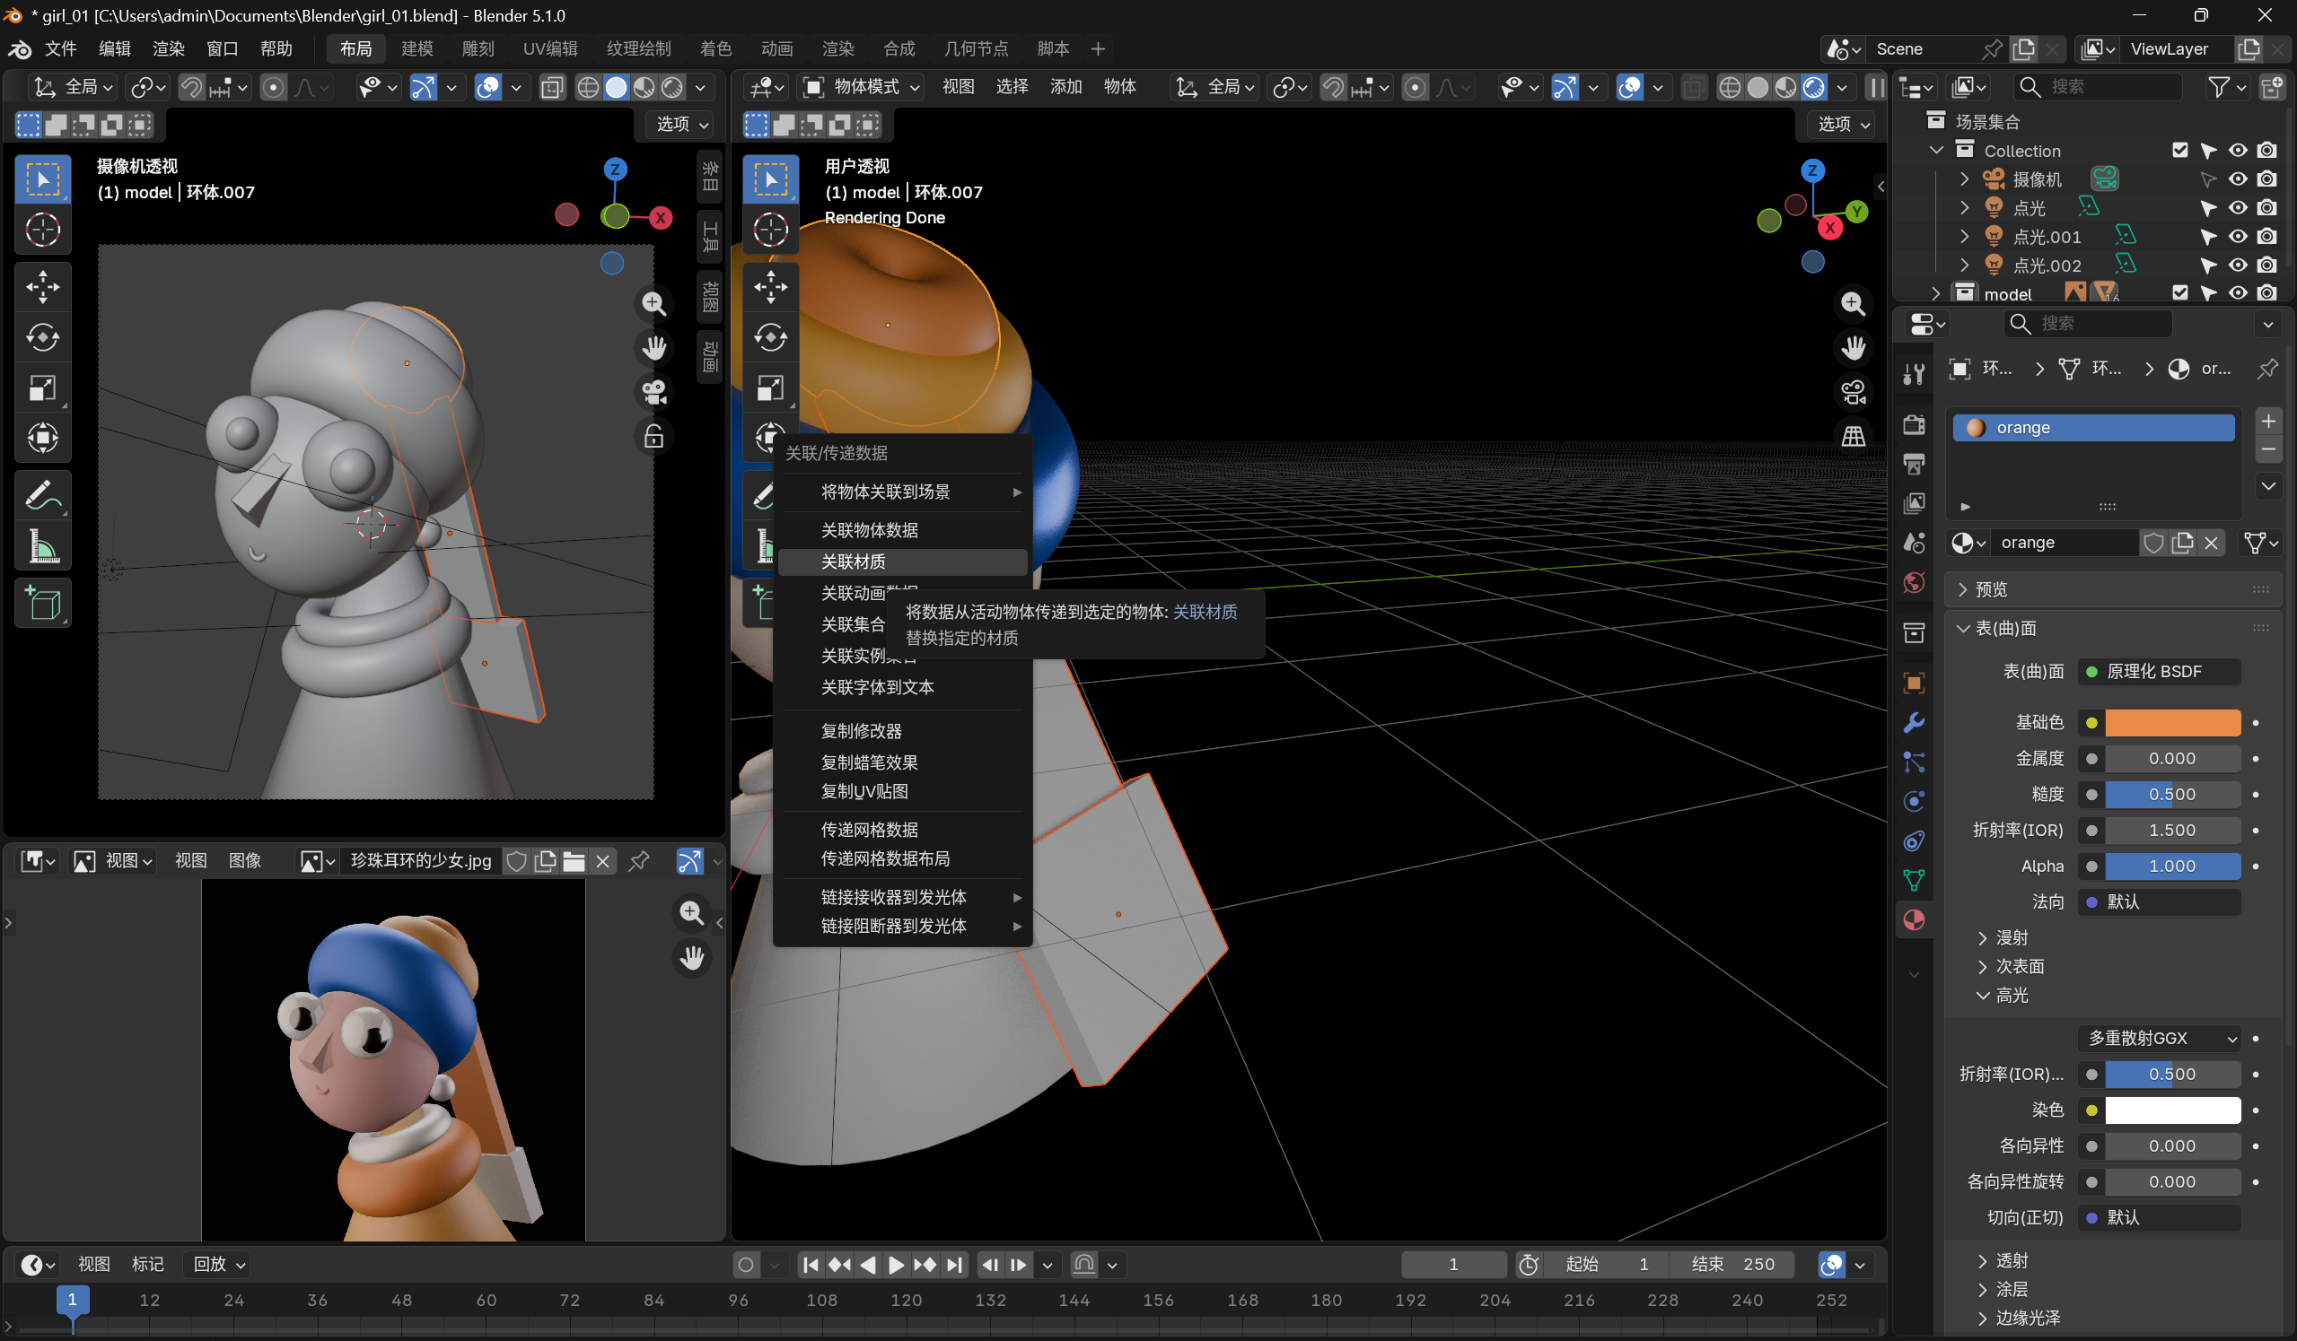2297x1341 pixels.
Task: Choose the Measure tool in left toolbar
Action: click(42, 547)
